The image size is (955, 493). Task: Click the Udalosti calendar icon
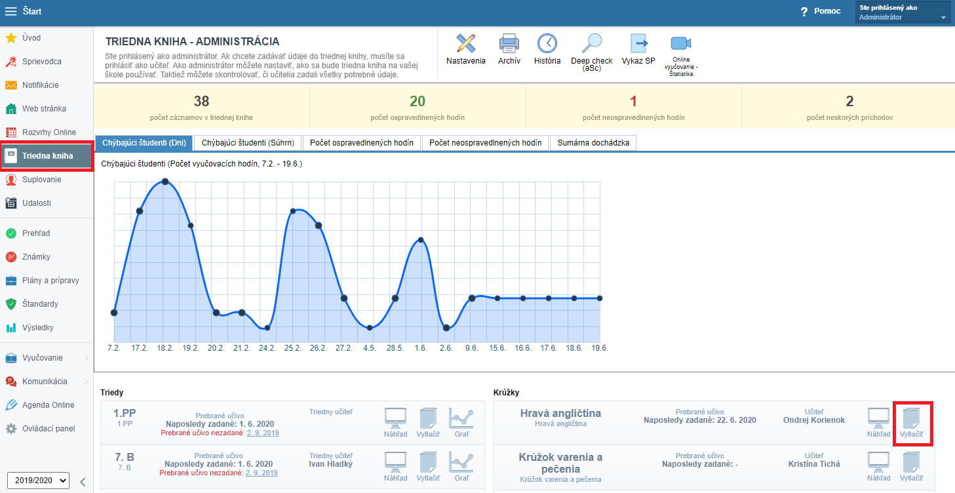coord(10,203)
